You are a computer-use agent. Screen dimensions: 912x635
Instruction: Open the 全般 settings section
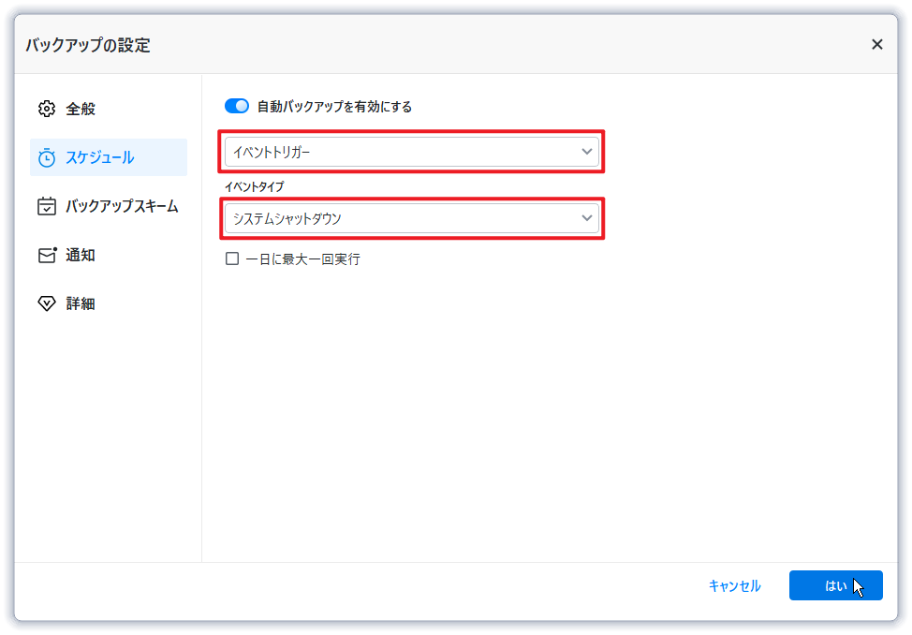pyautogui.click(x=81, y=109)
